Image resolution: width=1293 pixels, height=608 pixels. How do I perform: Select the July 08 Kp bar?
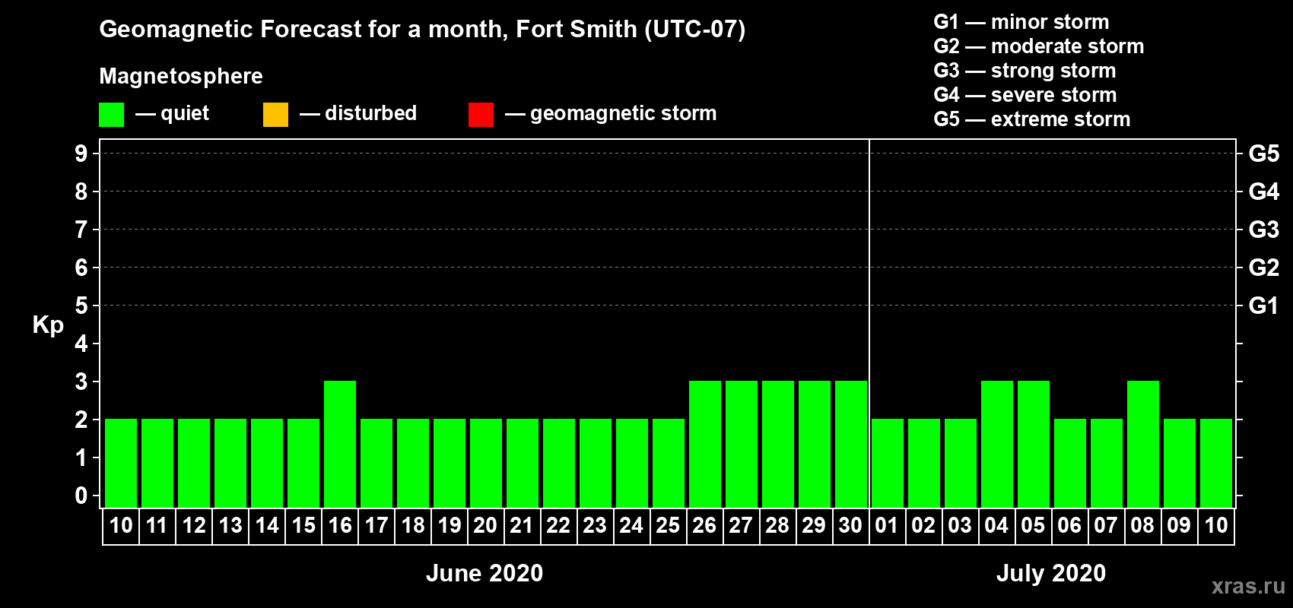pos(1143,444)
